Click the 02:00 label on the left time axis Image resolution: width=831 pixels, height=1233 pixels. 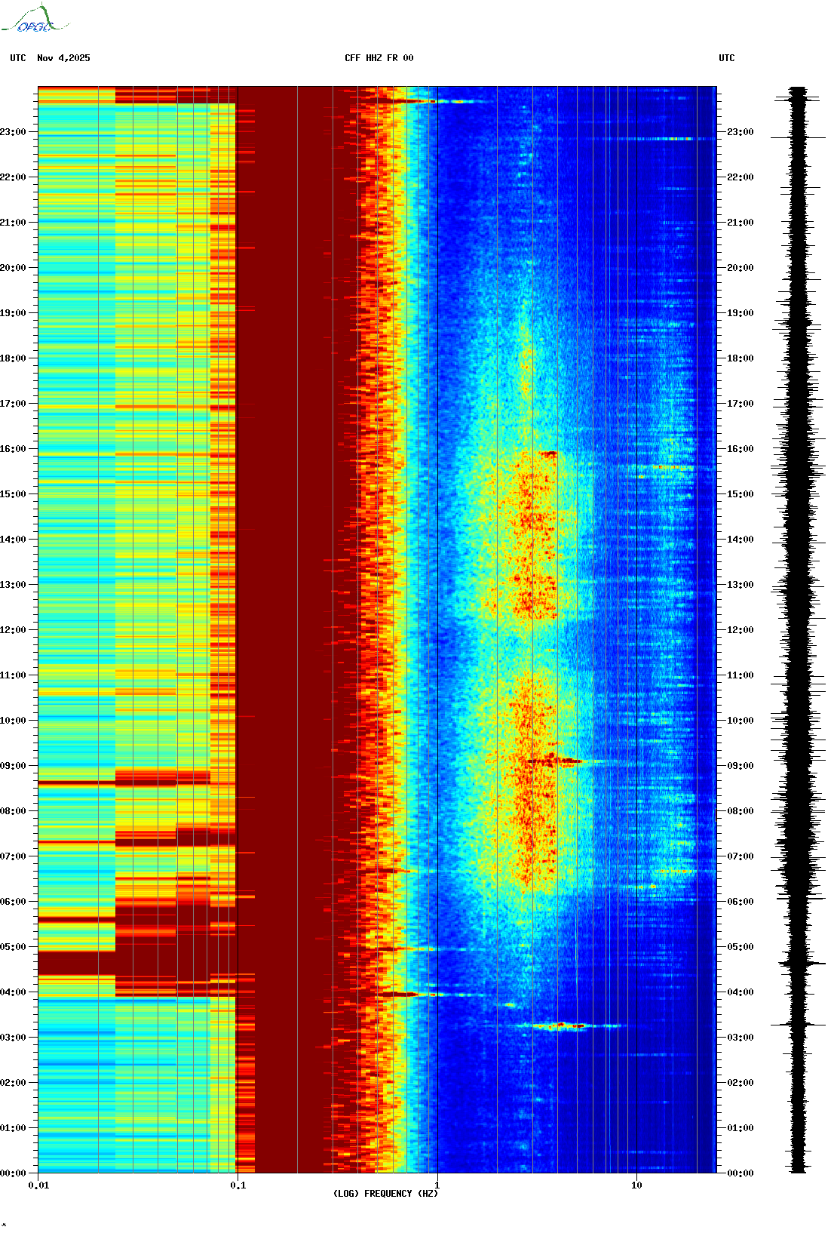pyautogui.click(x=13, y=1083)
